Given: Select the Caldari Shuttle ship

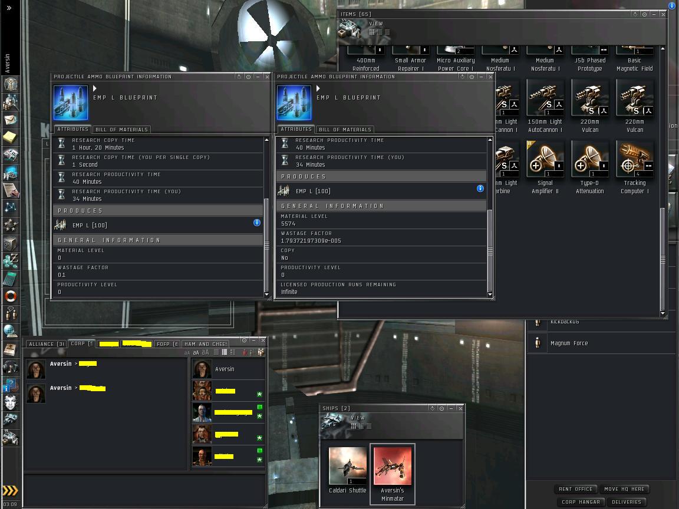Looking at the screenshot, I should tap(347, 470).
